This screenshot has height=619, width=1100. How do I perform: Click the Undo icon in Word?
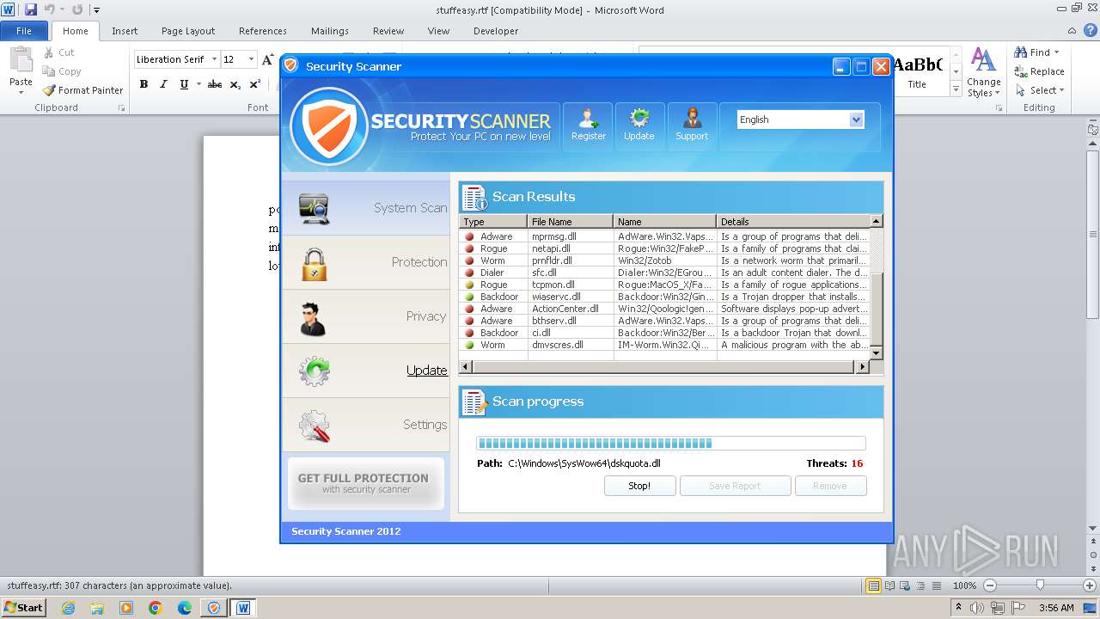(x=50, y=9)
